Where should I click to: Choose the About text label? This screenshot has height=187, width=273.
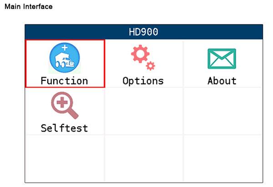222,81
